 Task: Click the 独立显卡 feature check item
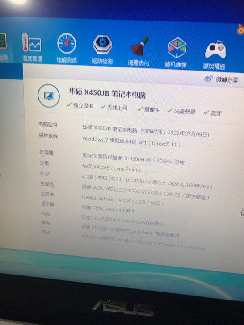(80, 105)
